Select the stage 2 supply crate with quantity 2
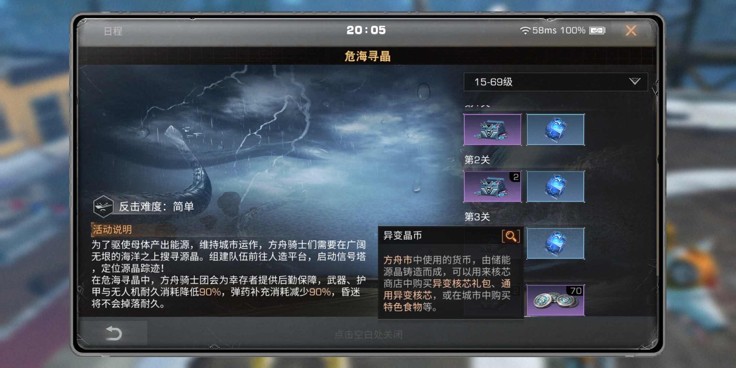The height and width of the screenshot is (368, 736). (492, 186)
